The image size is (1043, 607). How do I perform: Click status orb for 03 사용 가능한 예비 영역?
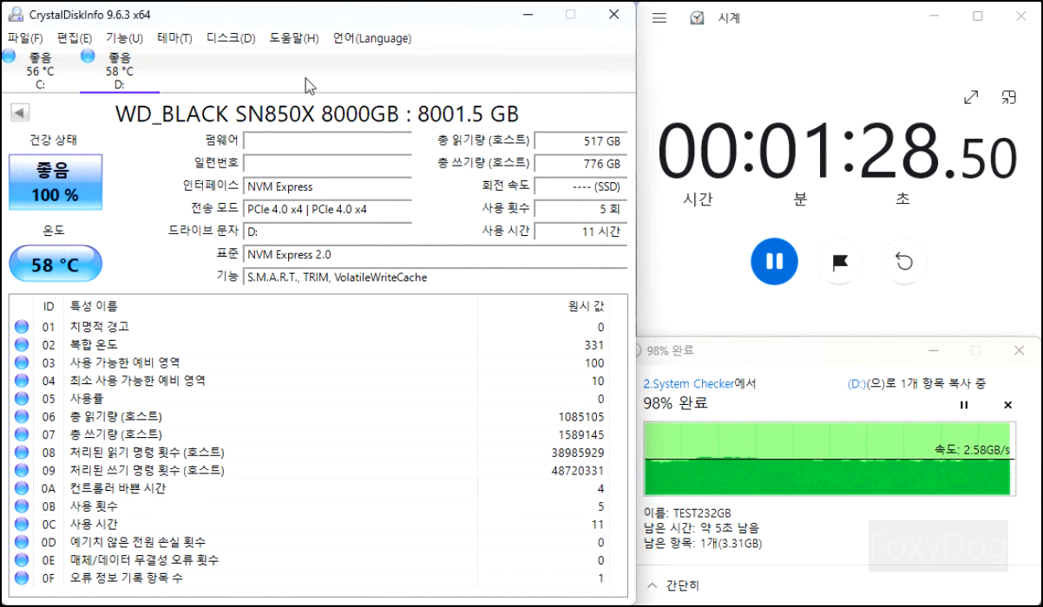[22, 362]
